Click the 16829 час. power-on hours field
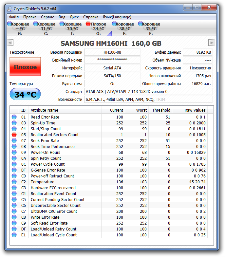225x257 pixels. (197, 84)
